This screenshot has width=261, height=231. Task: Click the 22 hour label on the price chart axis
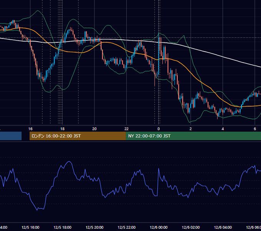tap(127, 129)
